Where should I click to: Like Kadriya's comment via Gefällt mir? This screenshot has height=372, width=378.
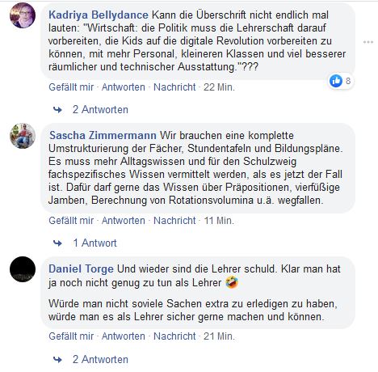(x=71, y=87)
